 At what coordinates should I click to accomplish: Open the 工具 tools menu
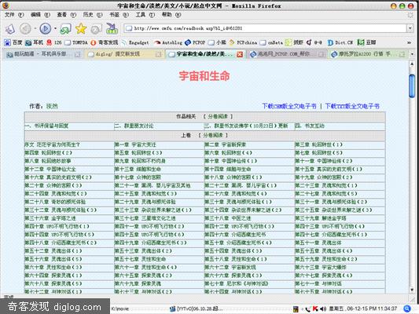coord(145,15)
